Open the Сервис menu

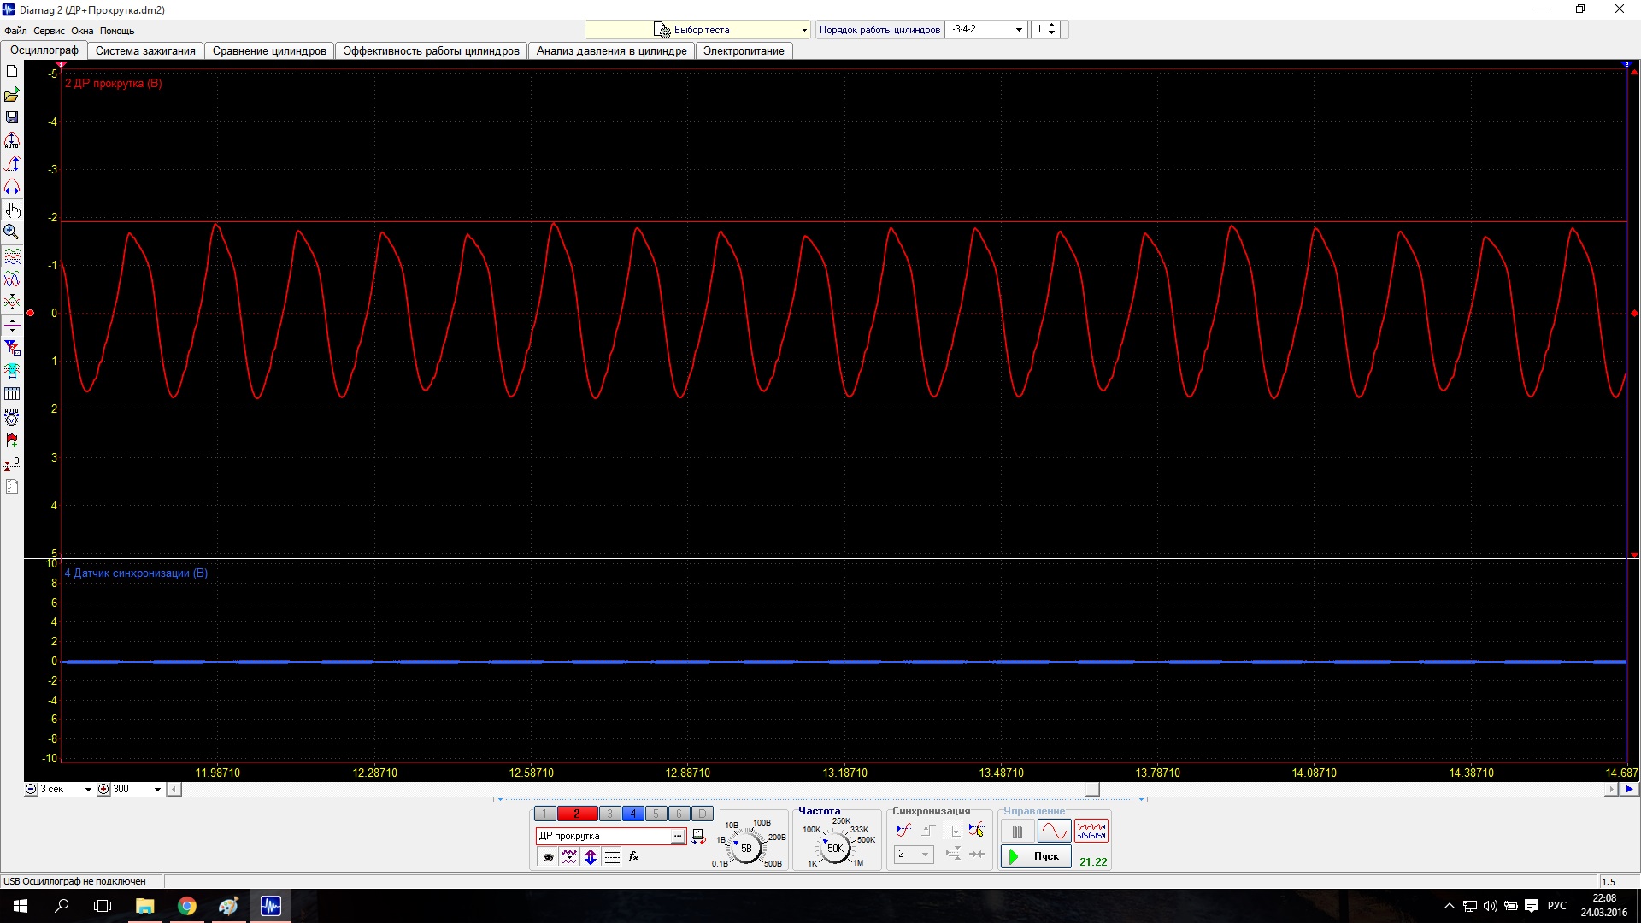click(x=49, y=31)
